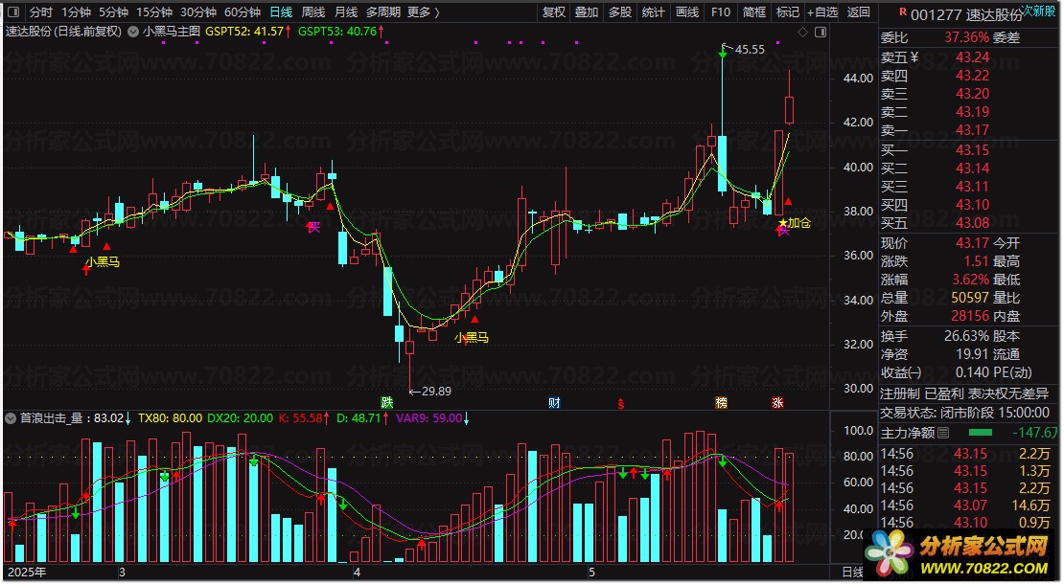Add stock with +自选 button

point(822,11)
